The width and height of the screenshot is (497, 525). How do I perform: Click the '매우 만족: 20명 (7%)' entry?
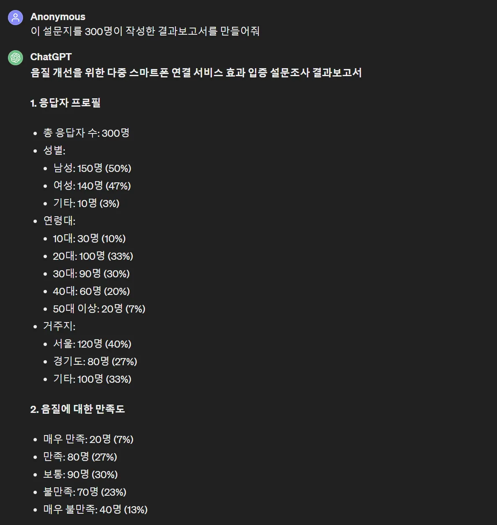tap(88, 439)
